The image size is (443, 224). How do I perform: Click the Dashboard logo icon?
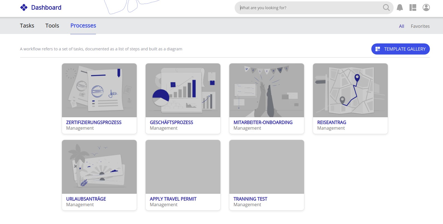[24, 8]
